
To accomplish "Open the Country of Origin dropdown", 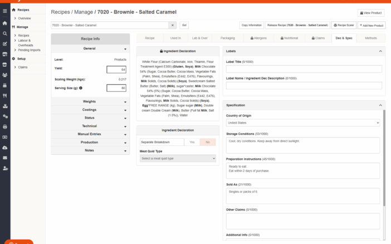I will (x=303, y=123).
